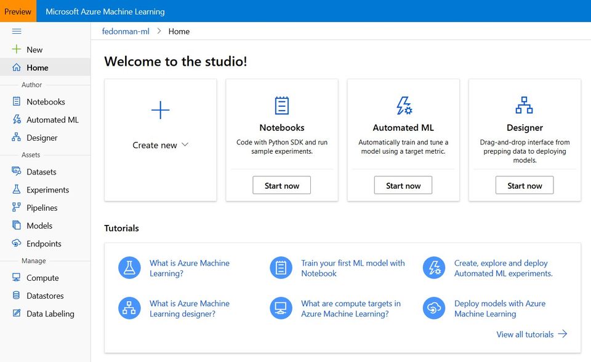
Task: Click the Manage section label in sidebar
Action: point(33,261)
